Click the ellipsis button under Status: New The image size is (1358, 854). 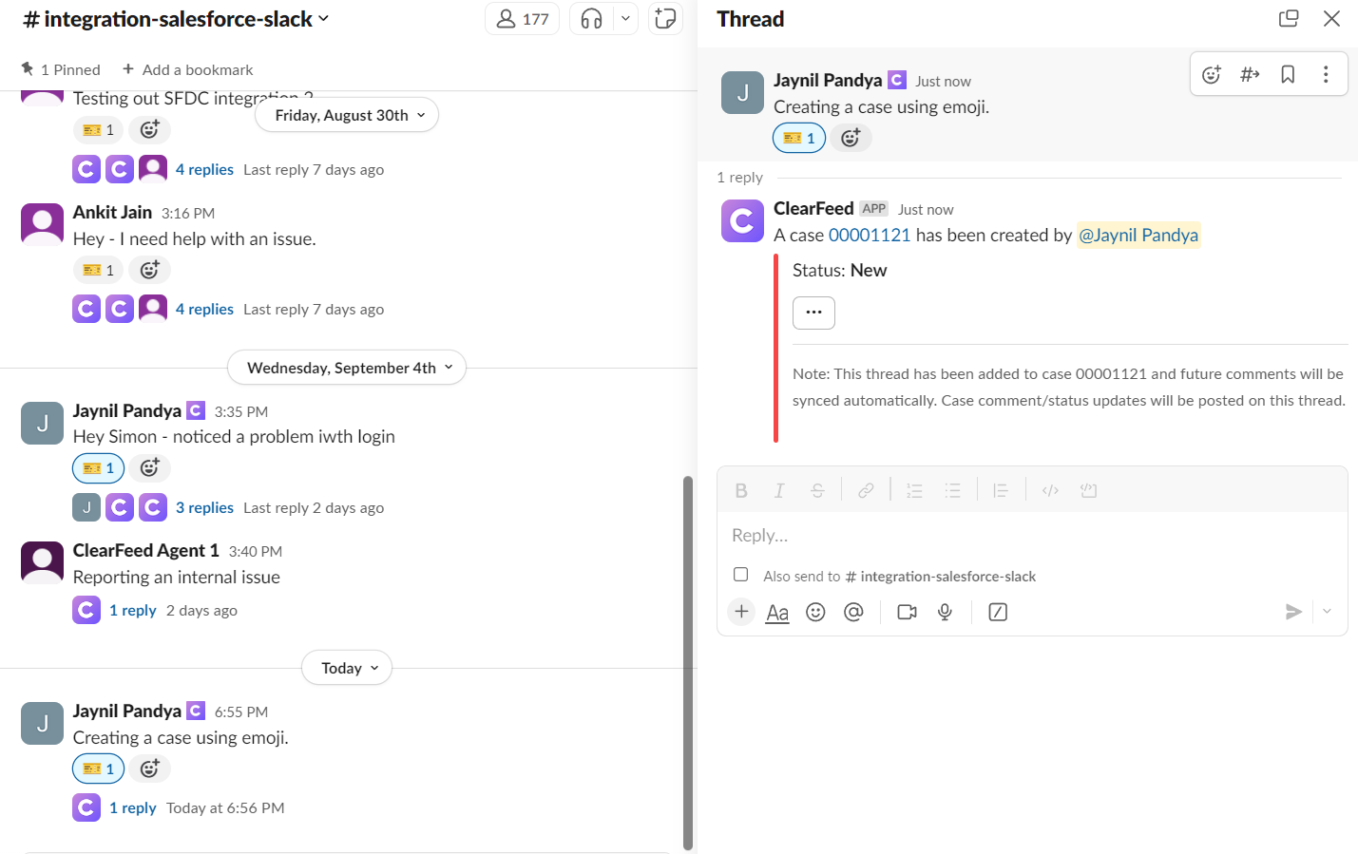tap(813, 313)
